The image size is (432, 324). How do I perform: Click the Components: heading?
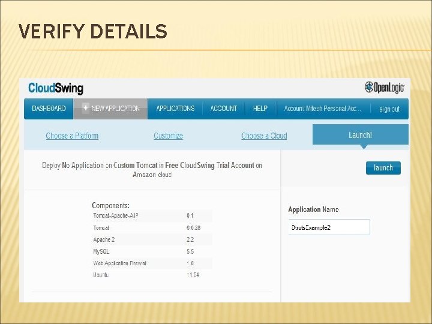(x=110, y=206)
